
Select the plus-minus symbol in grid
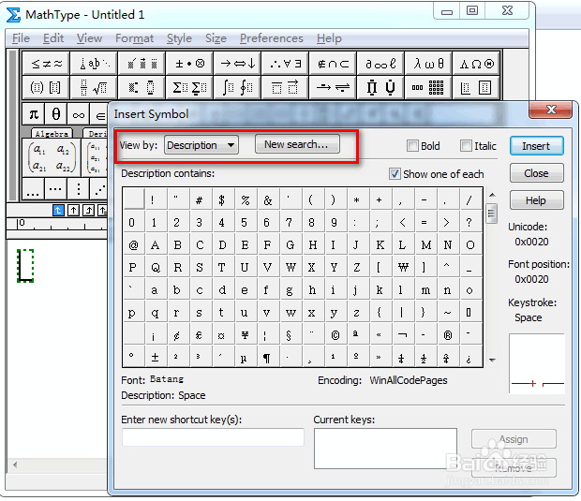(155, 357)
